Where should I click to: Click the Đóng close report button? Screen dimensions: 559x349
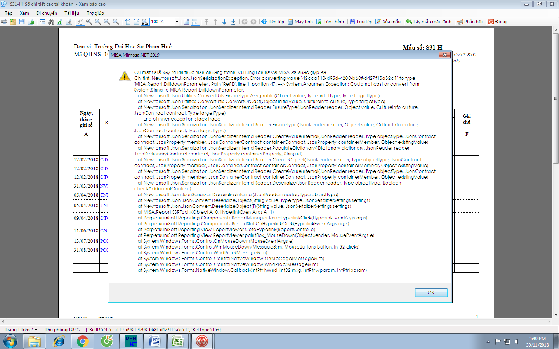point(497,22)
